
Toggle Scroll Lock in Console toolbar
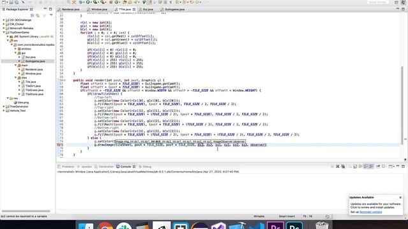(355, 167)
